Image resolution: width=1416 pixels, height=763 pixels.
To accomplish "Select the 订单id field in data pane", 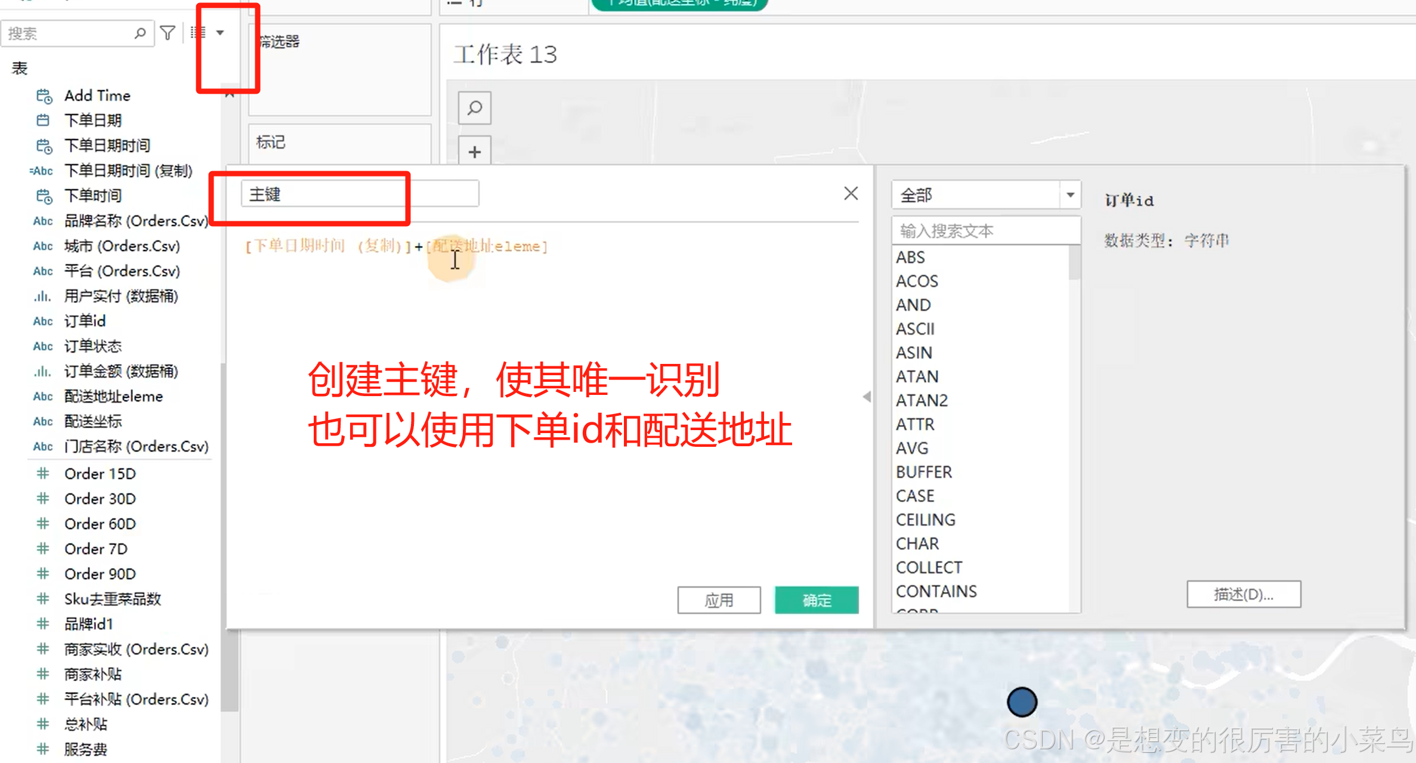I will (85, 321).
